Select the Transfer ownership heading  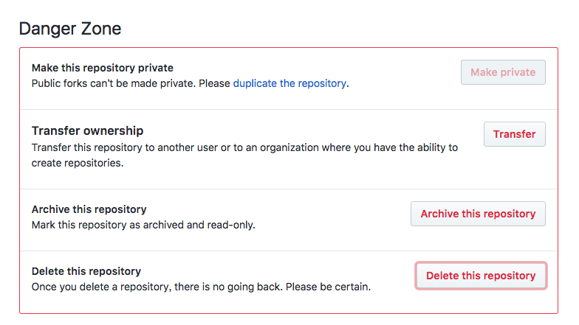click(87, 130)
